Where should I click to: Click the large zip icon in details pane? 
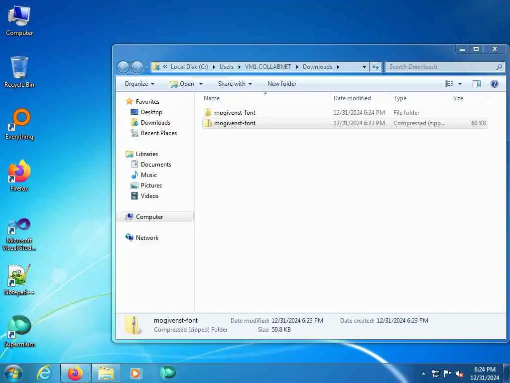click(x=133, y=325)
